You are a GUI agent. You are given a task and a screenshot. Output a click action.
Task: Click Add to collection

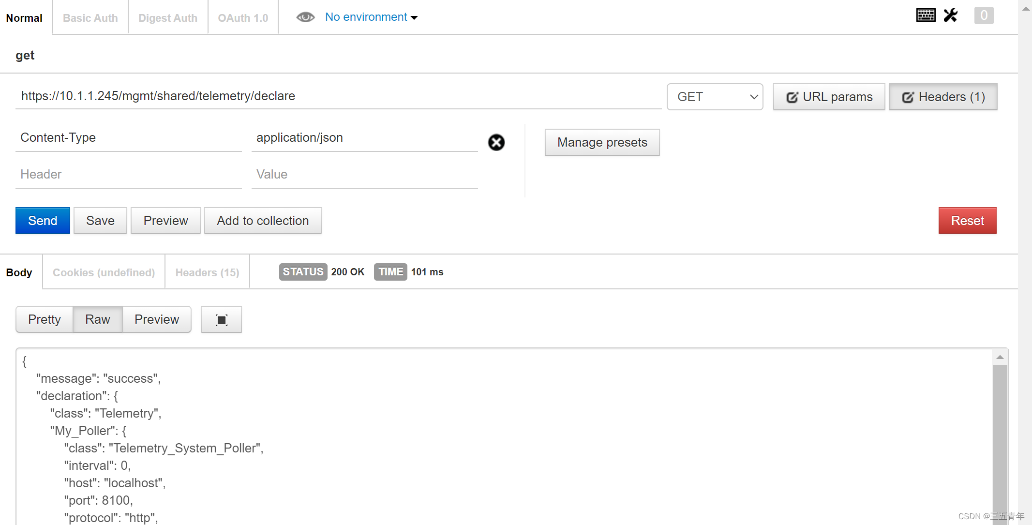coord(263,221)
